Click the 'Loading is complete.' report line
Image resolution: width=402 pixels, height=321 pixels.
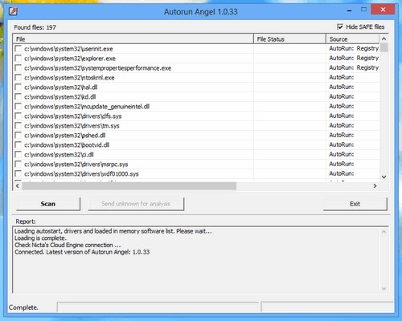(x=40, y=238)
